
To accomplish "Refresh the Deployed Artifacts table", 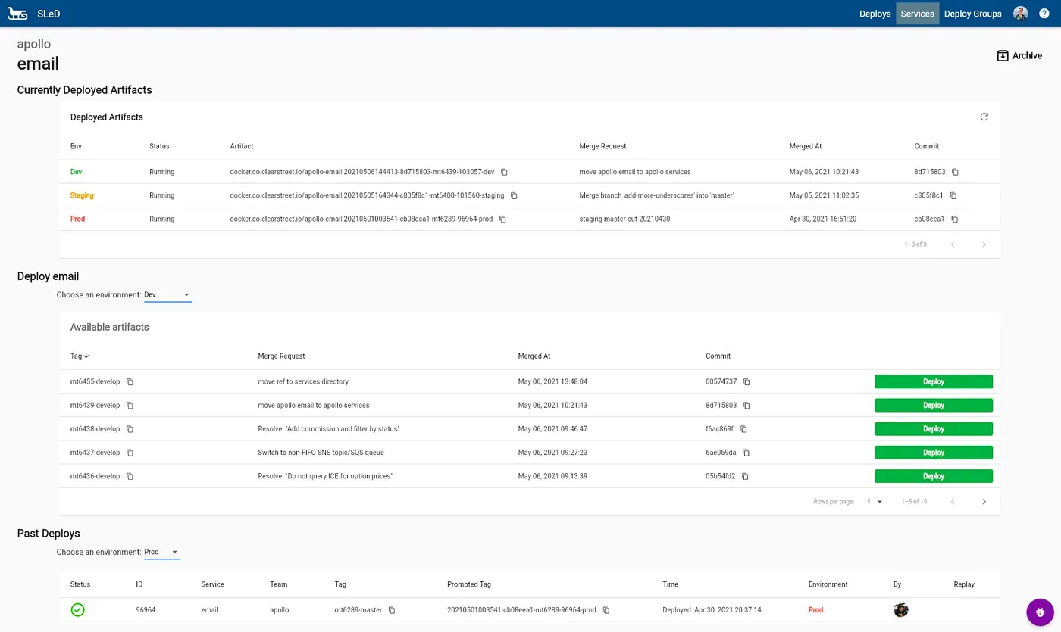I will (x=984, y=117).
